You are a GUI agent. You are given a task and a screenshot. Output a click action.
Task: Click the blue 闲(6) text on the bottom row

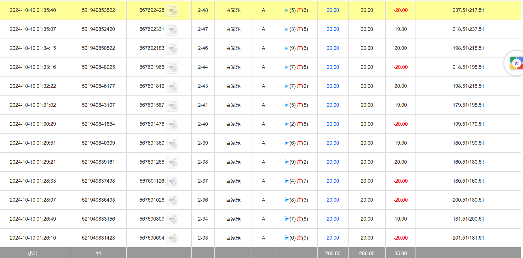point(287,238)
